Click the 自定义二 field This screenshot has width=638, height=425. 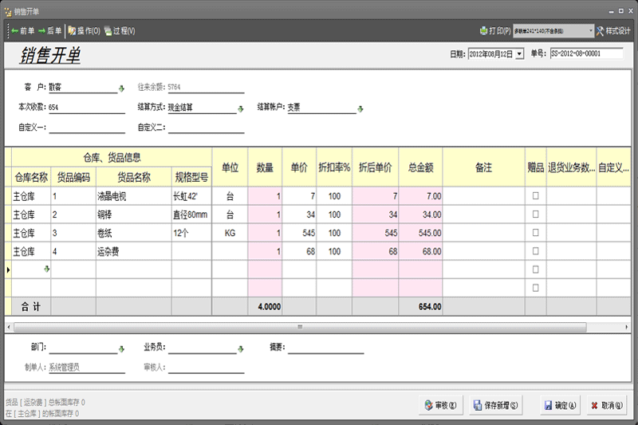coord(207,128)
